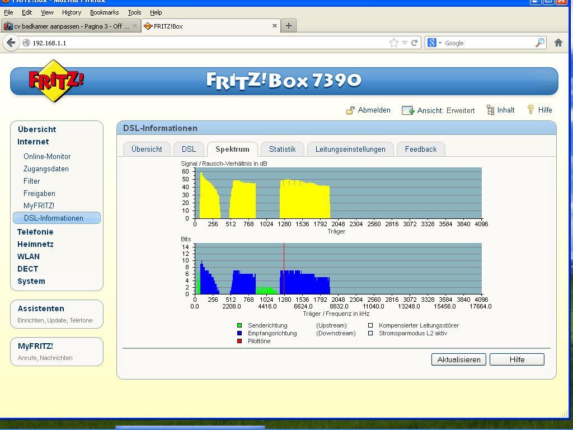Click the green Senderichtung legend swatch
The image size is (573, 430).
pos(239,325)
